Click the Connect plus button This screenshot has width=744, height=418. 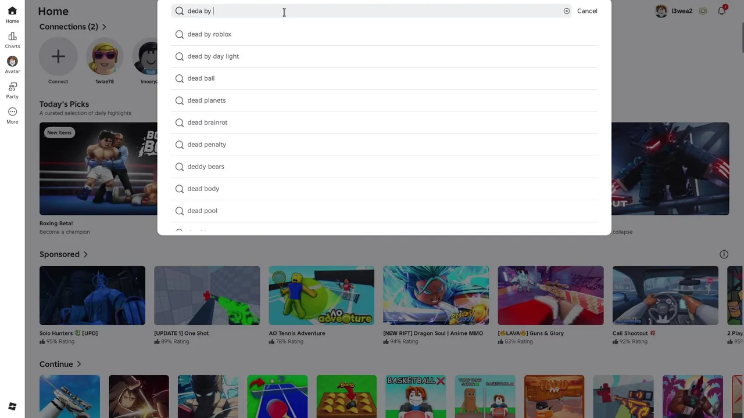58,56
